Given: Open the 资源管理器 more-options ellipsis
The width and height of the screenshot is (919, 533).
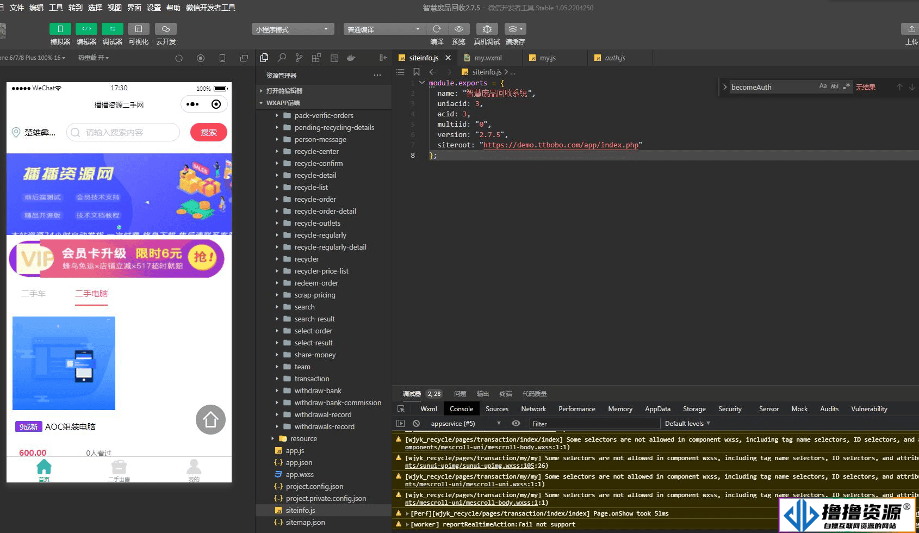Looking at the screenshot, I should 377,75.
